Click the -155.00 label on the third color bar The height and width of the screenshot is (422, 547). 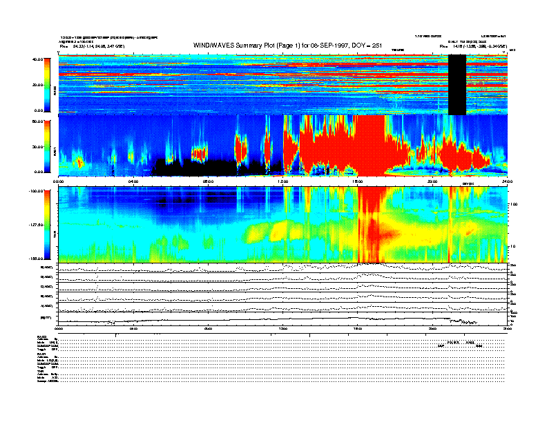pos(36,259)
